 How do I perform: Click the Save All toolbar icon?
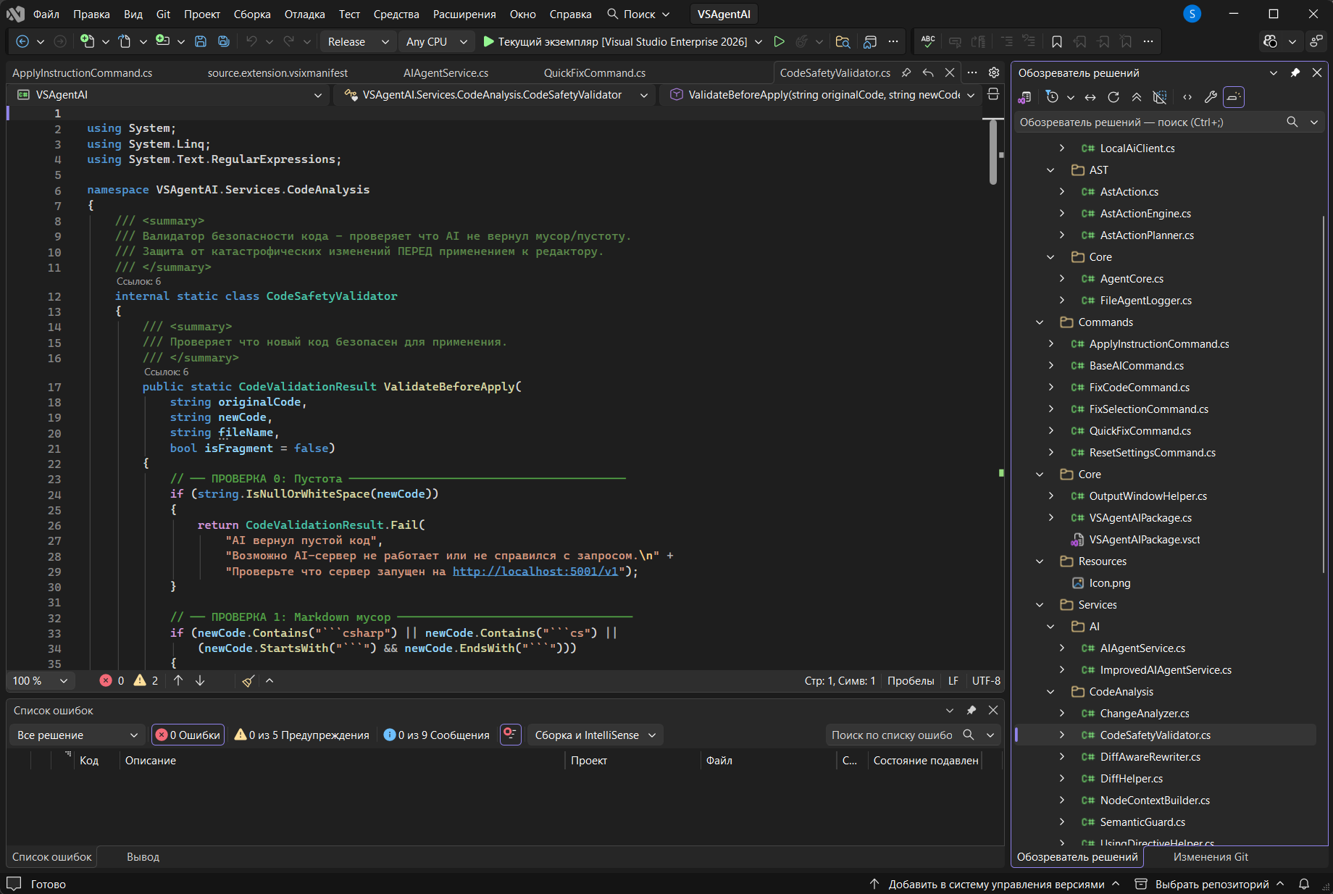click(224, 42)
